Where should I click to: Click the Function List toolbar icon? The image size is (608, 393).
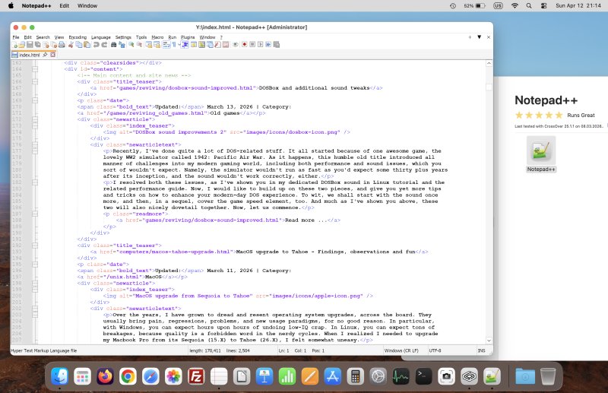point(217,45)
